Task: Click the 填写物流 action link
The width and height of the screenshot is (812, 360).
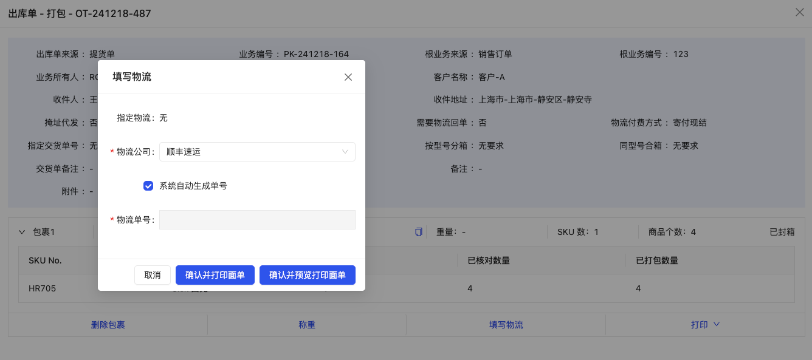Action: coord(506,324)
